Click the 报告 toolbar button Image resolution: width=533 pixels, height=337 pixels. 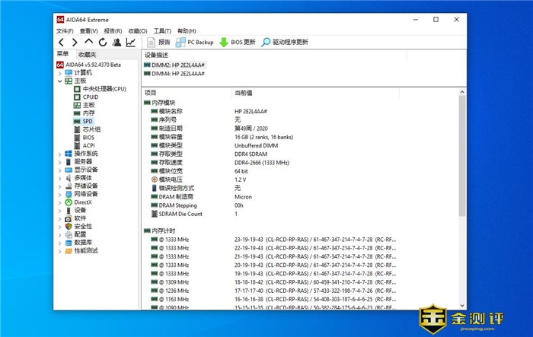(x=159, y=43)
